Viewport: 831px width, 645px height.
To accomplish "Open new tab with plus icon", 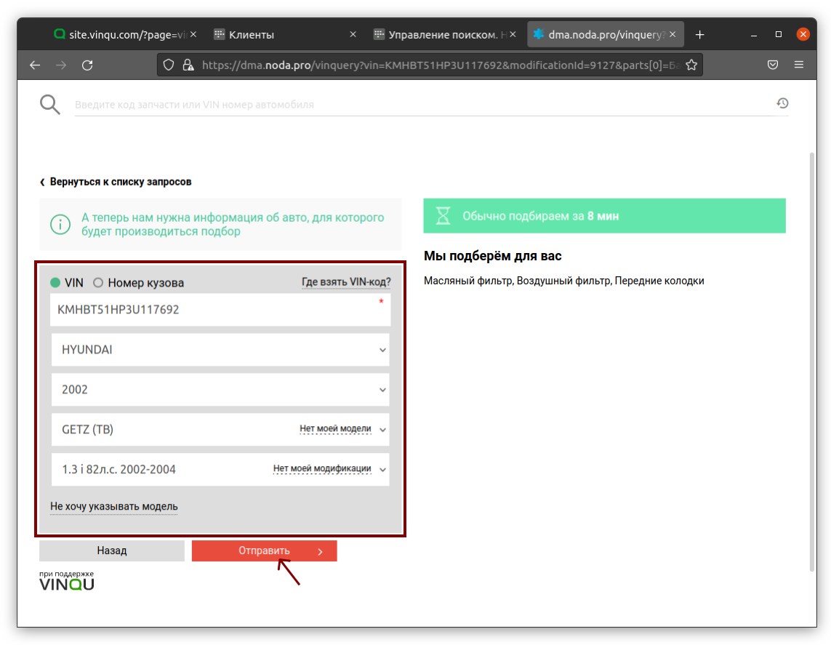I will pyautogui.click(x=699, y=34).
